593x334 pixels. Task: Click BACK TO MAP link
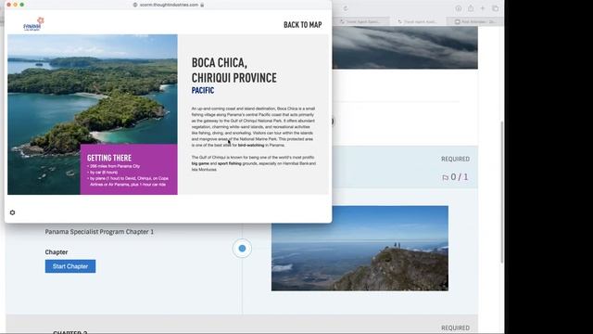pyautogui.click(x=303, y=25)
